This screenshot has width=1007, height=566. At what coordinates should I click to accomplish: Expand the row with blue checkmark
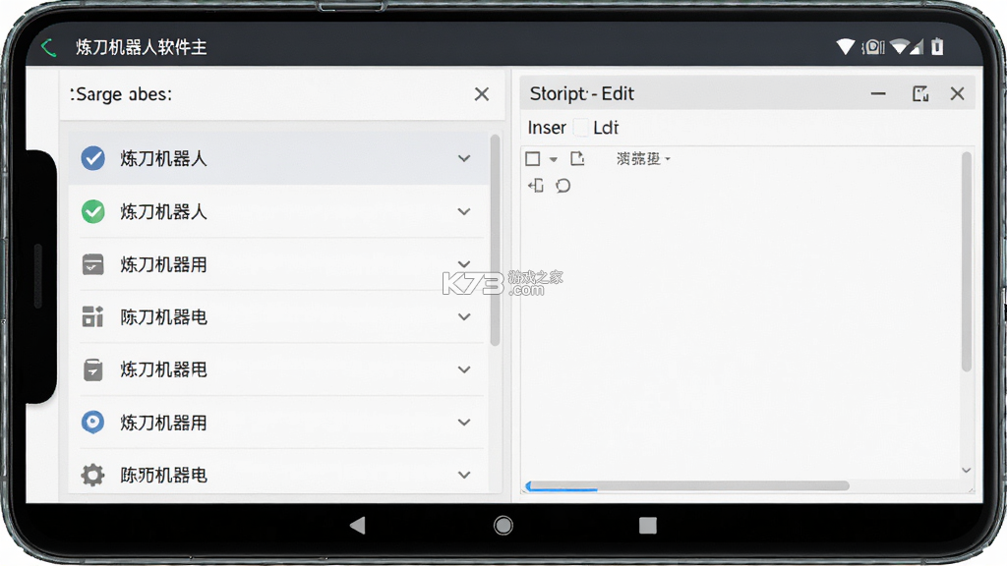pyautogui.click(x=464, y=158)
